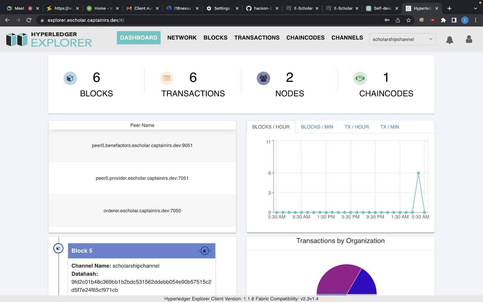Open the Network page

click(182, 38)
